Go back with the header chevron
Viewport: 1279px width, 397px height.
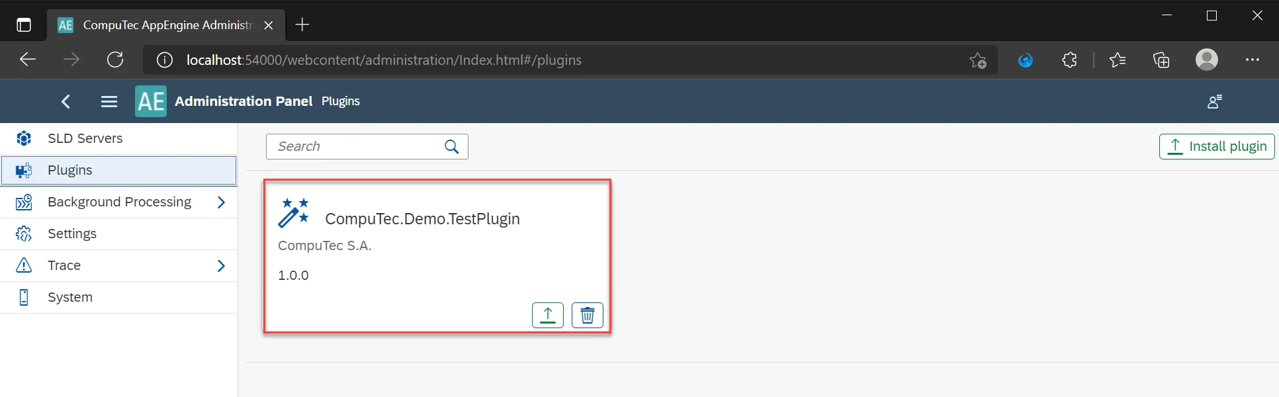(x=66, y=101)
